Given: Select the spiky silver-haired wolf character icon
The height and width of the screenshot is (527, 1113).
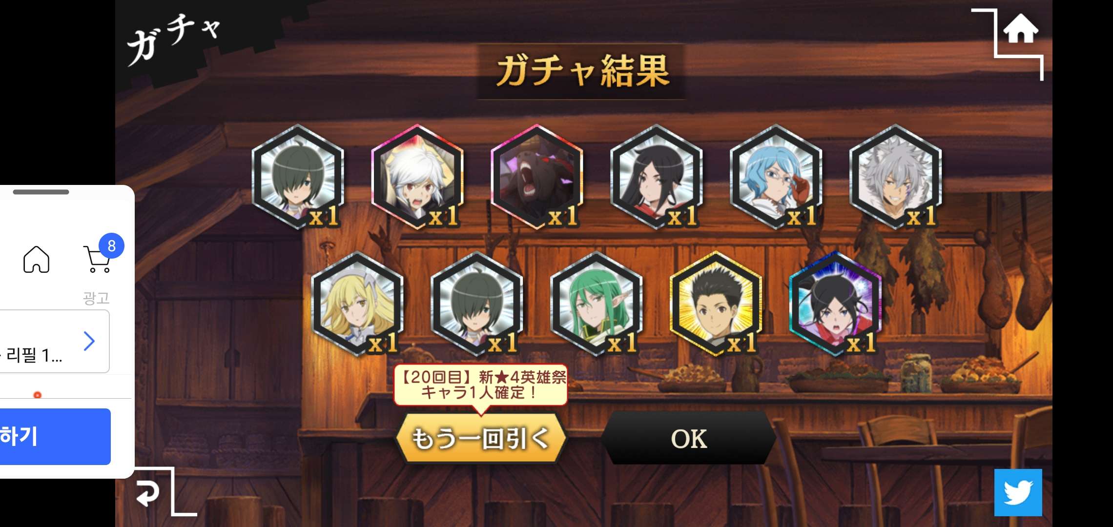Looking at the screenshot, I should click(x=895, y=177).
